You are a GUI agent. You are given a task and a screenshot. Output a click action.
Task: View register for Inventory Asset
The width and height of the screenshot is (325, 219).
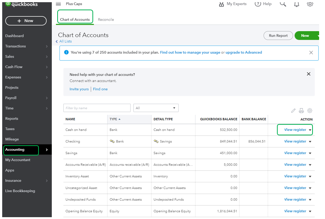(295, 176)
